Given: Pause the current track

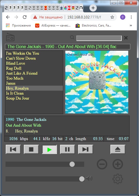Looking at the screenshot, I should [67, 149].
